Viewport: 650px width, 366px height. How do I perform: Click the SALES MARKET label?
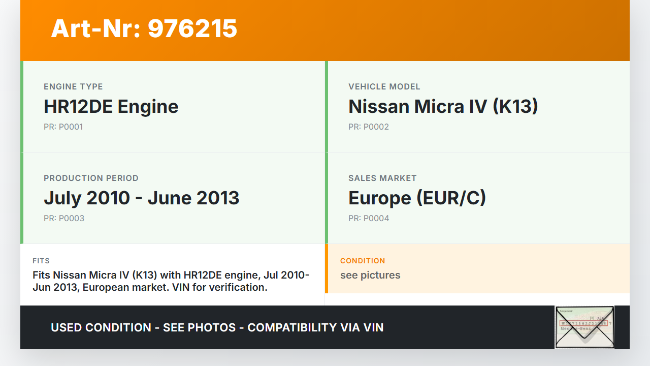tap(382, 178)
